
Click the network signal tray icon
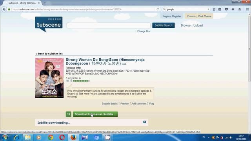227,137
